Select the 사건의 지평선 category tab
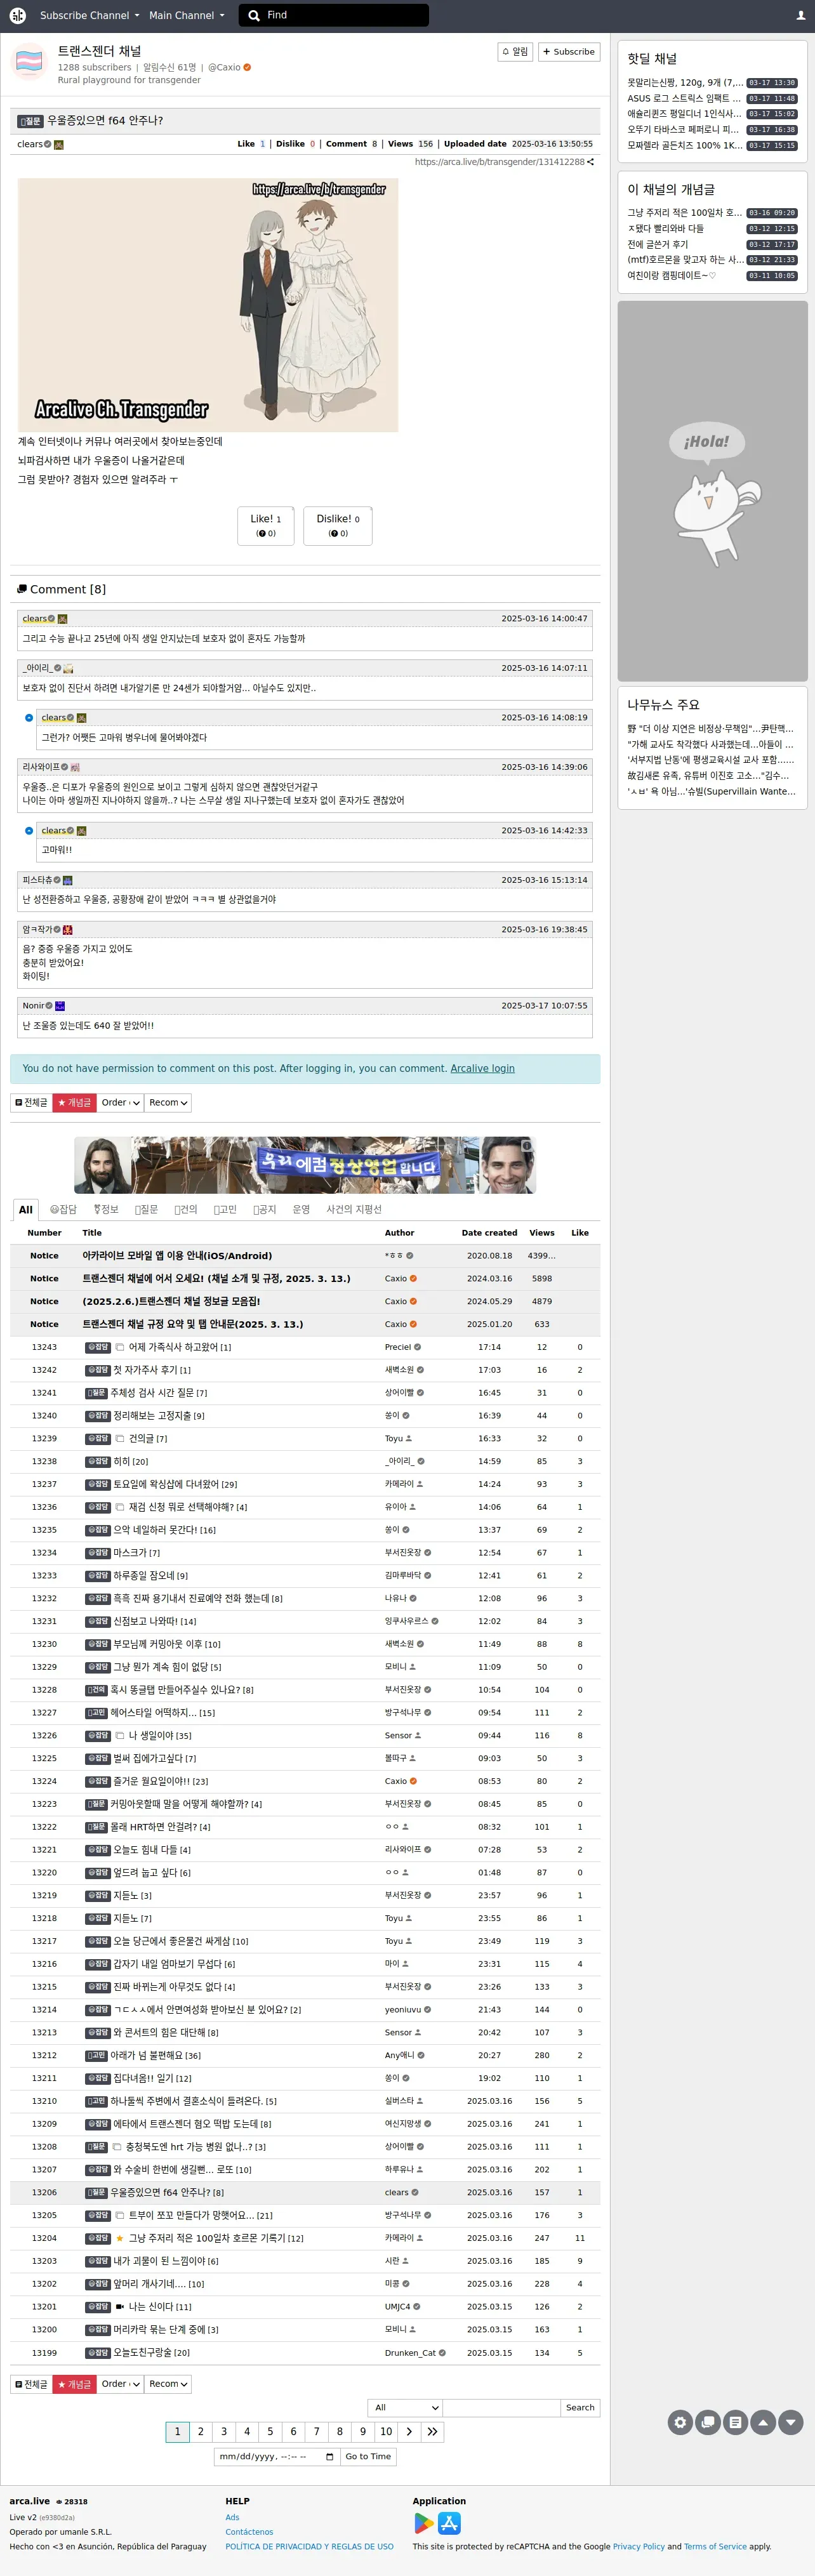 pos(354,1210)
